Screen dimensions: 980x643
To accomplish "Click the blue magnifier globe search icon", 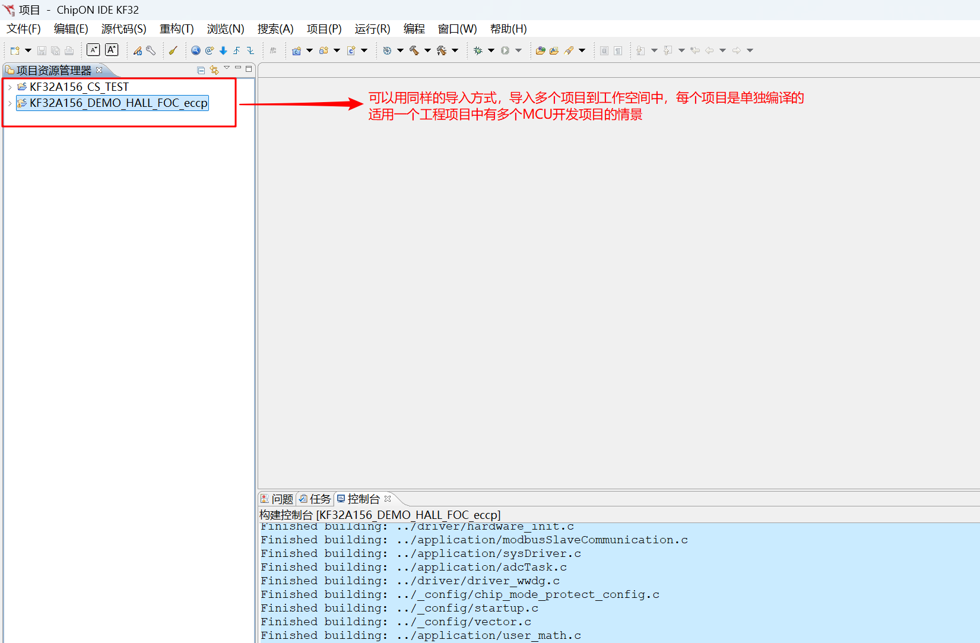I will (195, 50).
